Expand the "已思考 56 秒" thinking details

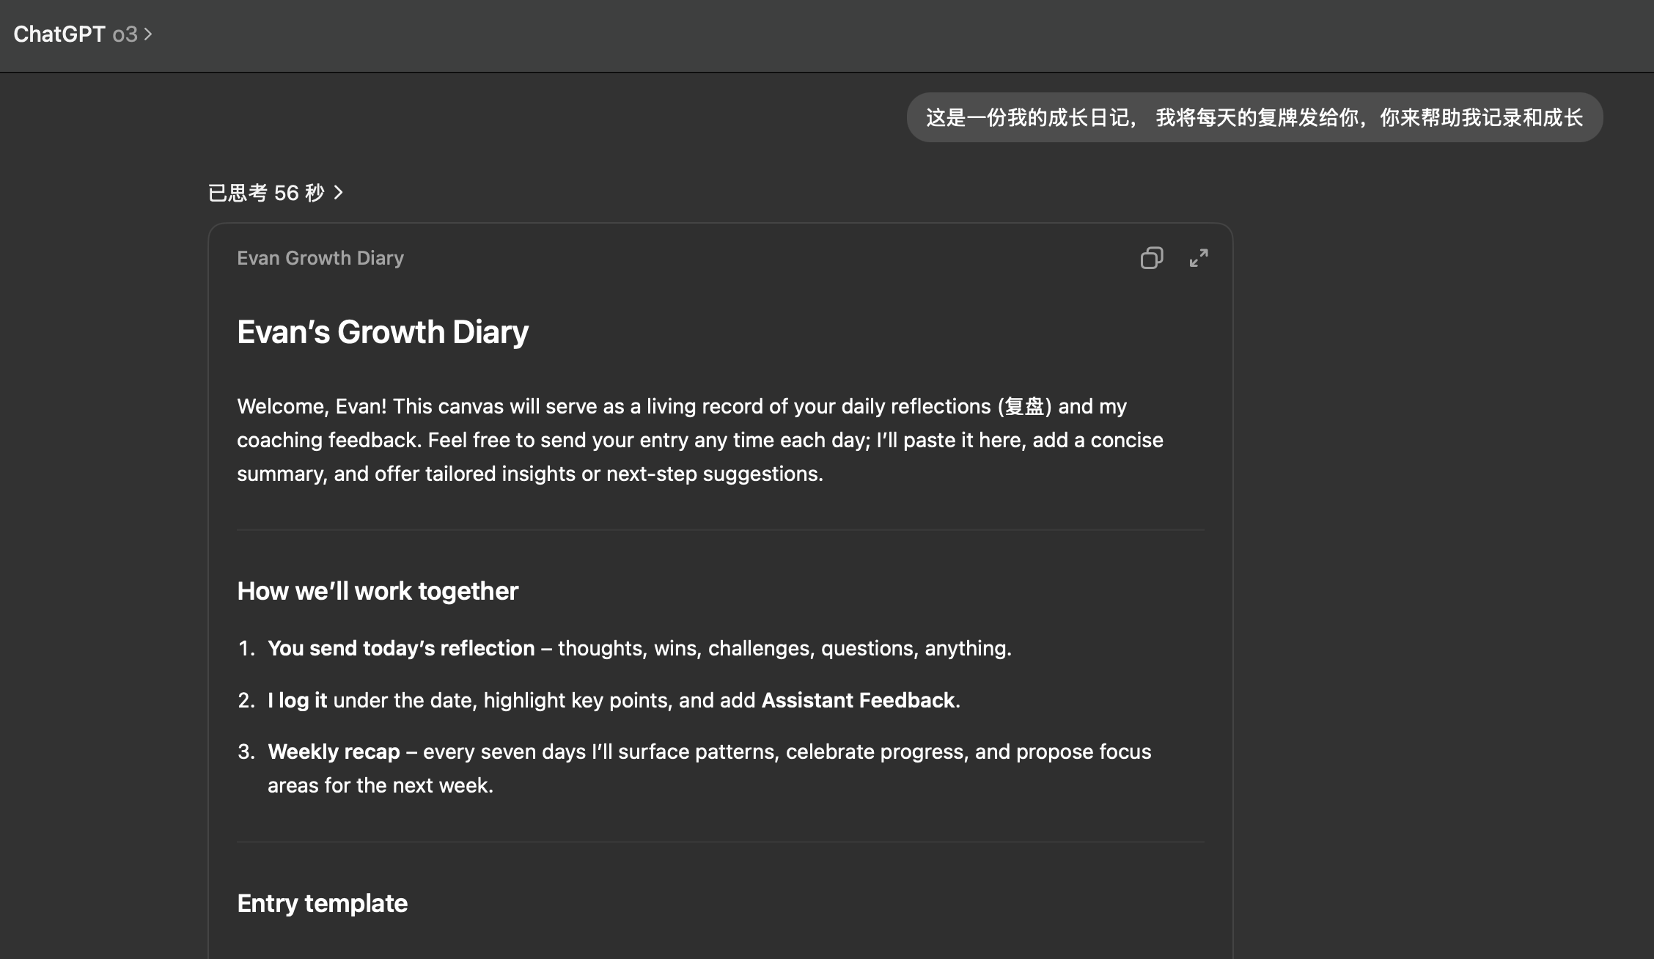pos(275,193)
